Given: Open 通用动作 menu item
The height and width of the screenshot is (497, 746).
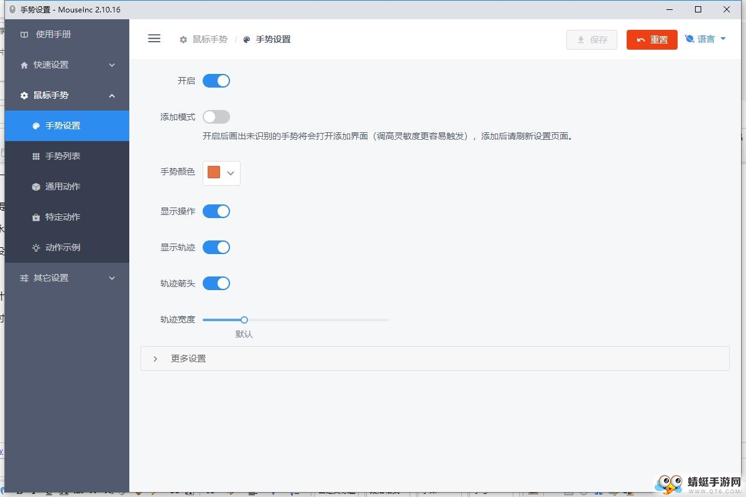Looking at the screenshot, I should [67, 186].
